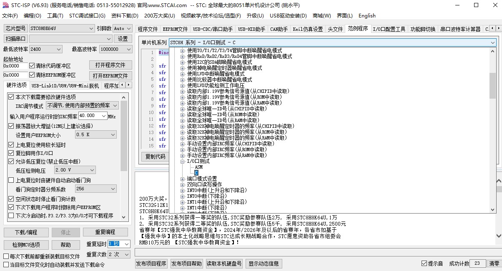Open the 芯片型号 STC8H8K64U dropdown
502x271 pixels.
(x=62, y=28)
